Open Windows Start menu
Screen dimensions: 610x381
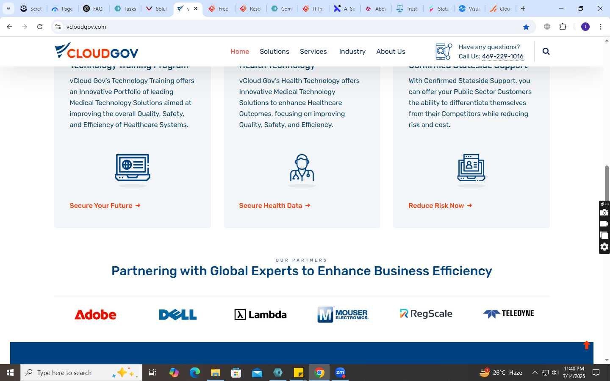pos(10,373)
